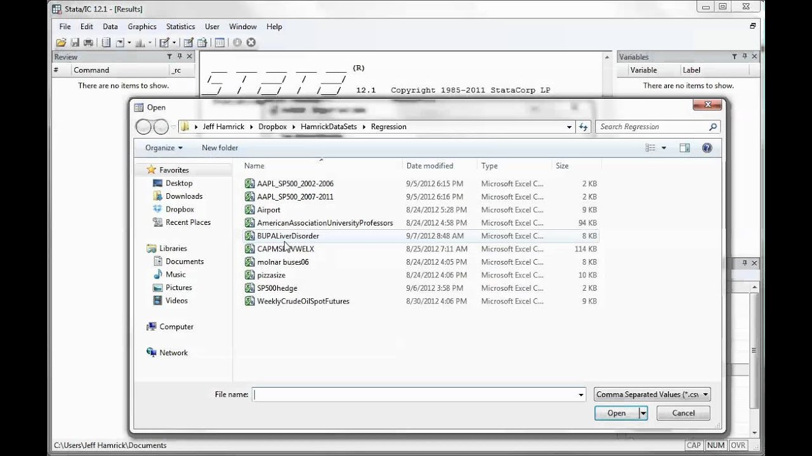Screen dimensions: 812x456
Task: Click the Open button in dialog
Action: pos(617,413)
